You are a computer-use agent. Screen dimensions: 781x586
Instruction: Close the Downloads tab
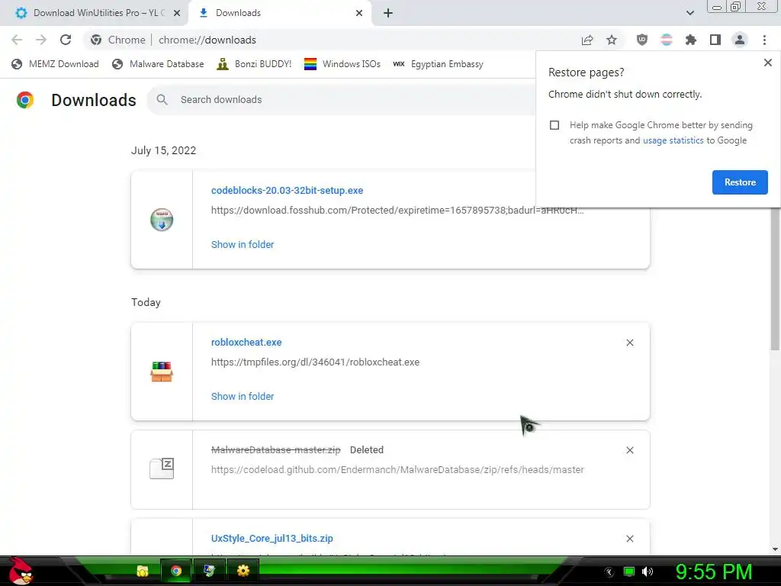(359, 13)
